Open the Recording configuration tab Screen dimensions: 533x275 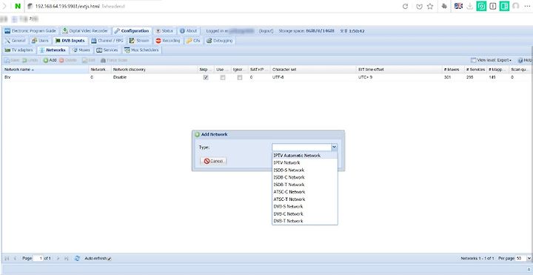(x=168, y=41)
